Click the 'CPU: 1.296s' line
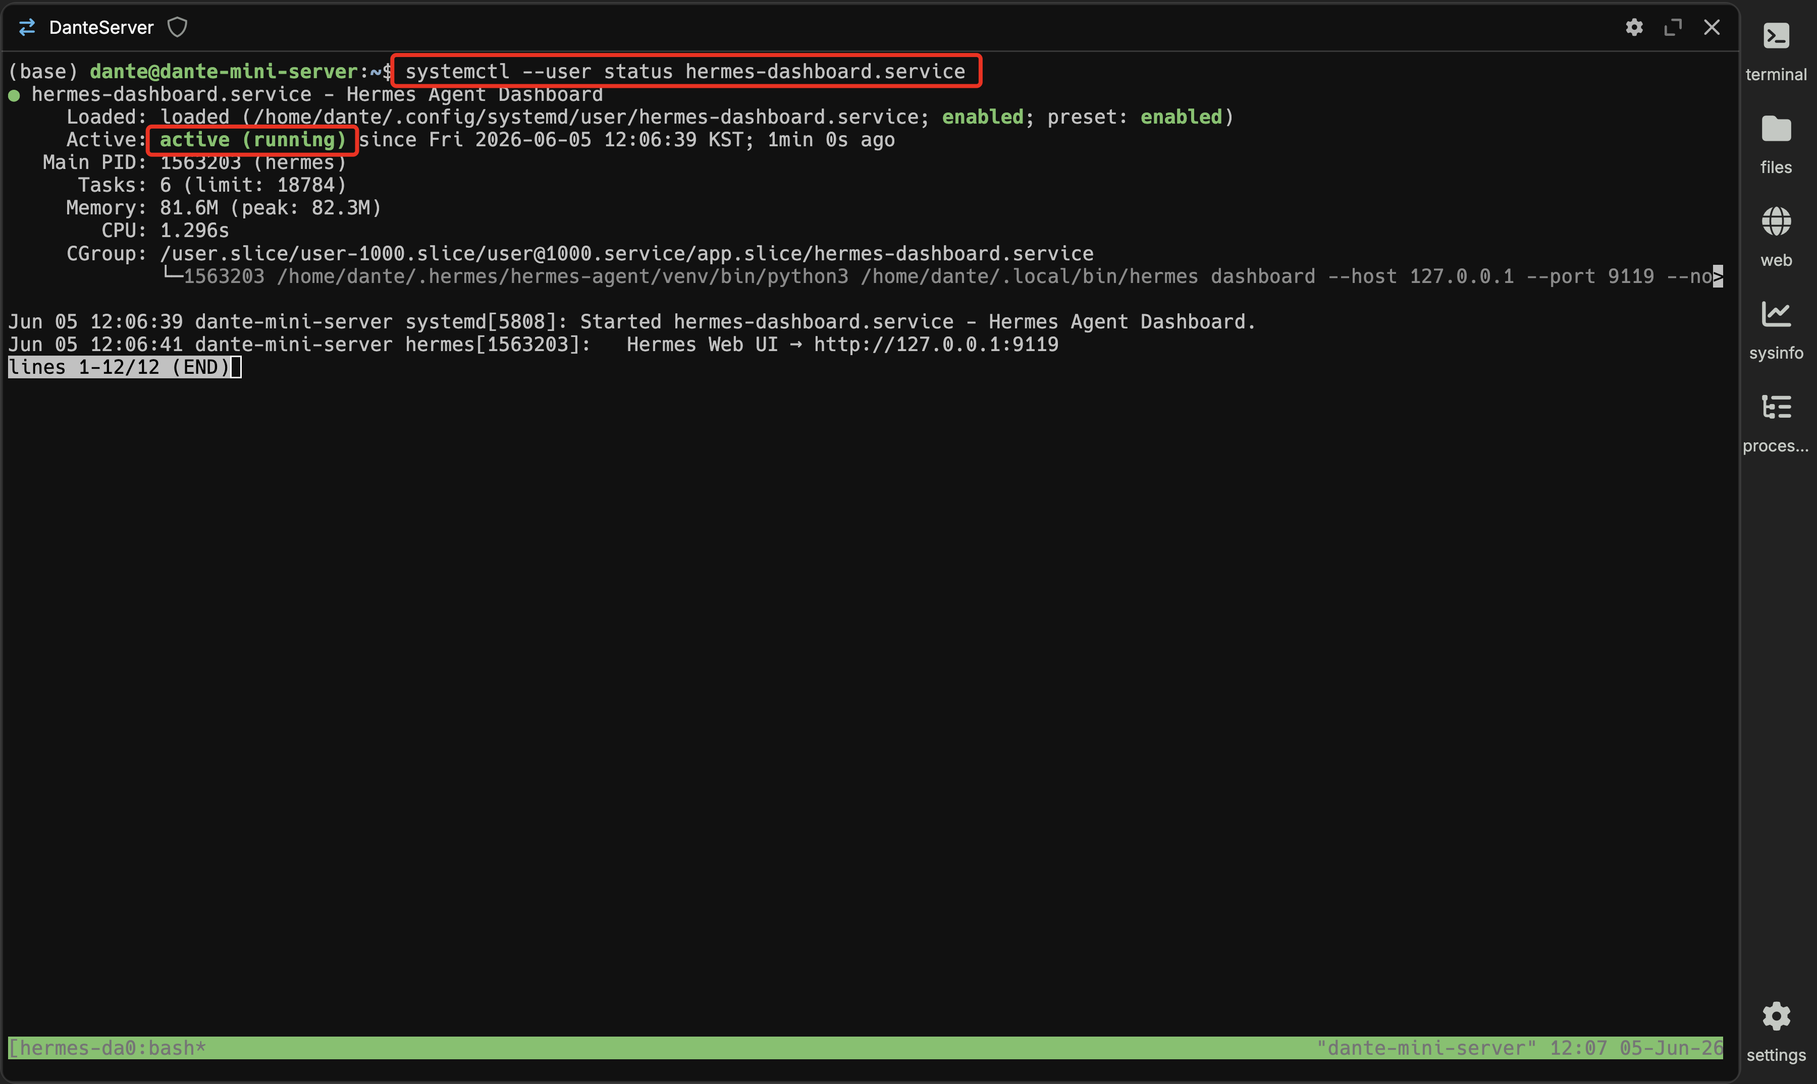The image size is (1817, 1084). (165, 230)
